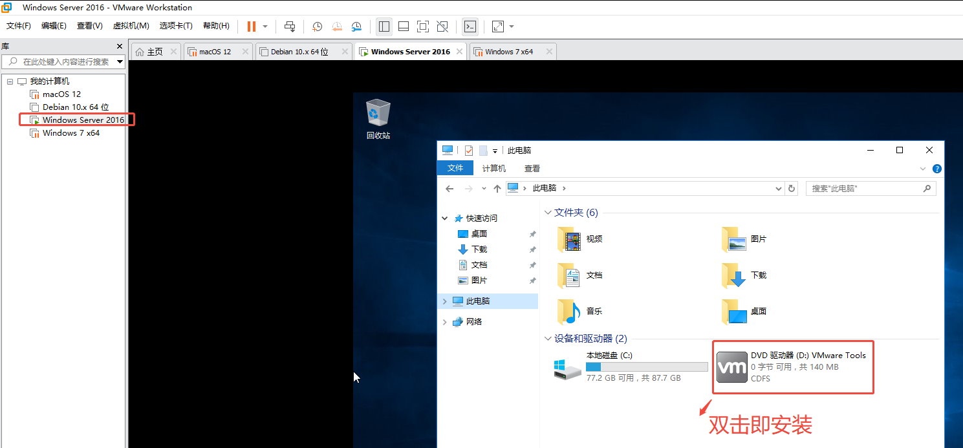Expand 此电脑 in the navigation pane

(x=445, y=301)
